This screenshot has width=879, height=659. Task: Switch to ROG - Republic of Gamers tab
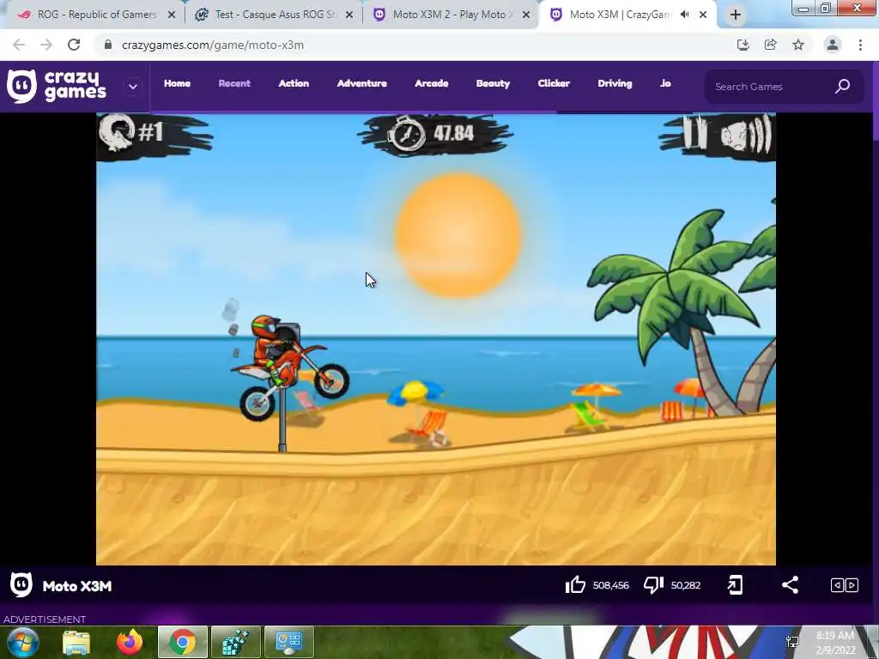point(93,15)
